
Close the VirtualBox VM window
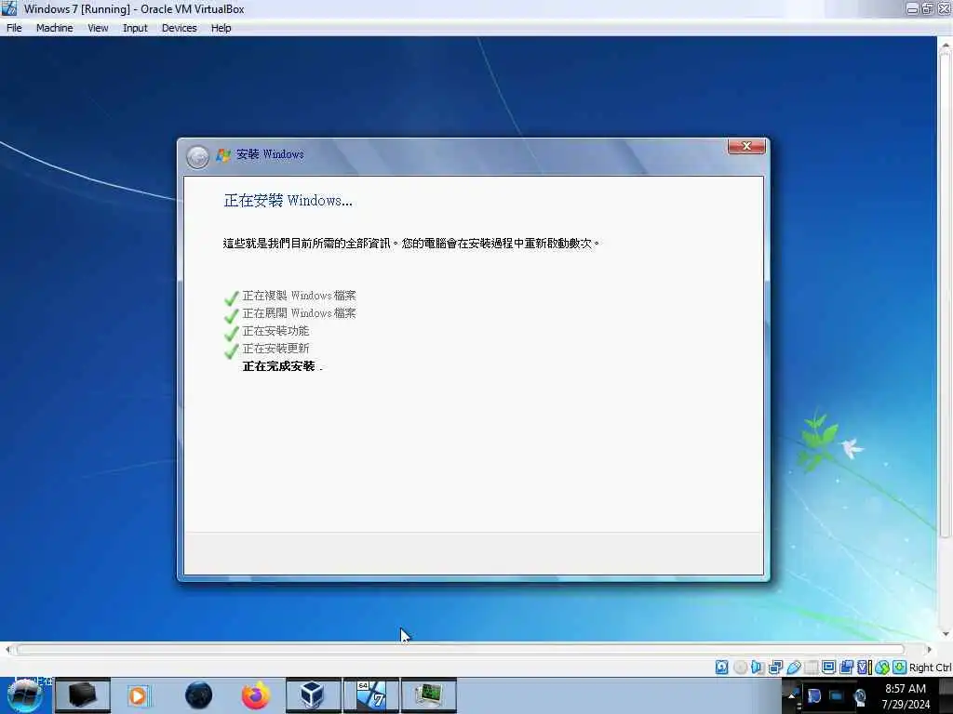tap(944, 8)
